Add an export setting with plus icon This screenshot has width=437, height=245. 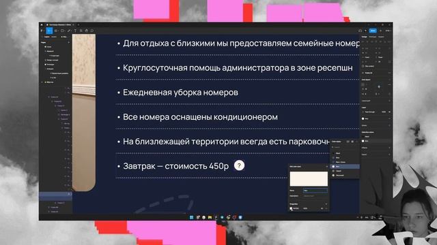tap(389, 154)
